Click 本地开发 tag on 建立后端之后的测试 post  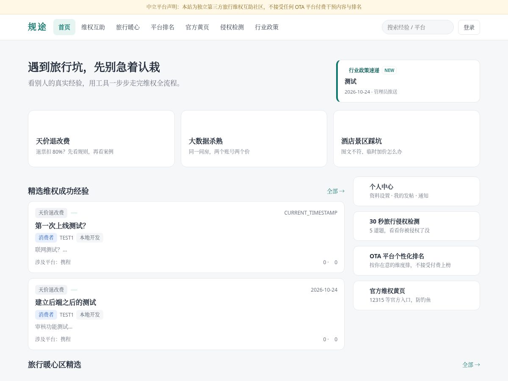[90, 315]
